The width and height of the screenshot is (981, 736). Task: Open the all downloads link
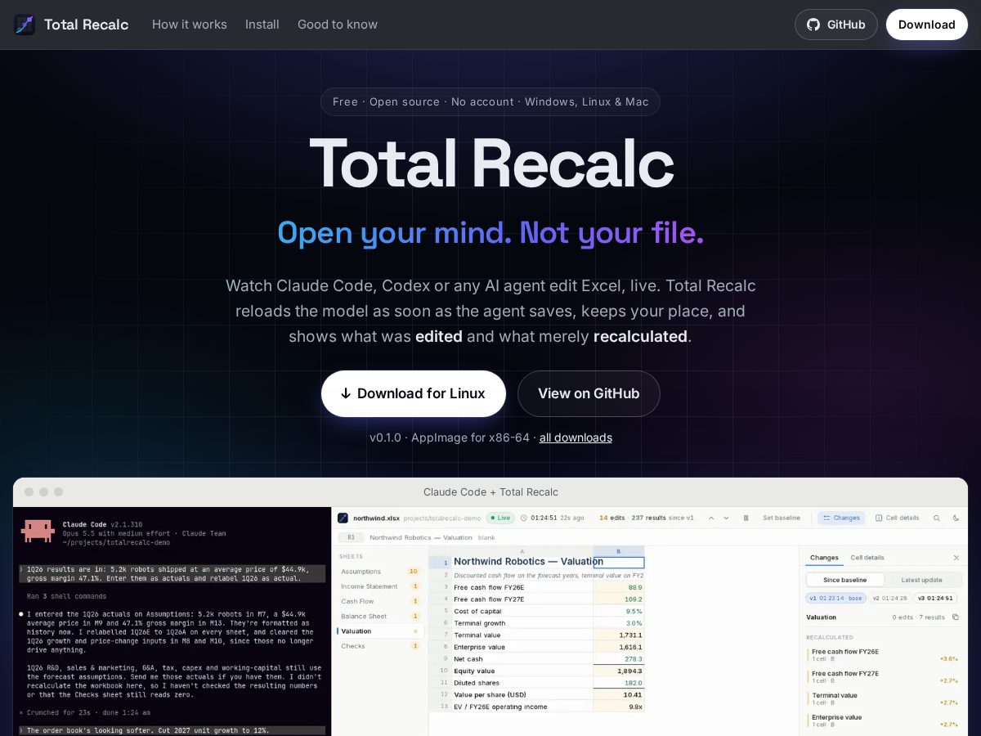(576, 438)
